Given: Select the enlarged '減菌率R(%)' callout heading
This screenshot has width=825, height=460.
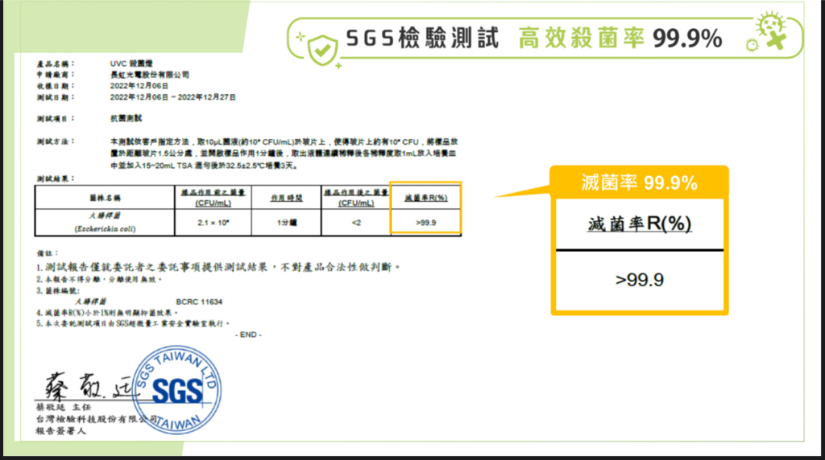Looking at the screenshot, I should [x=639, y=224].
